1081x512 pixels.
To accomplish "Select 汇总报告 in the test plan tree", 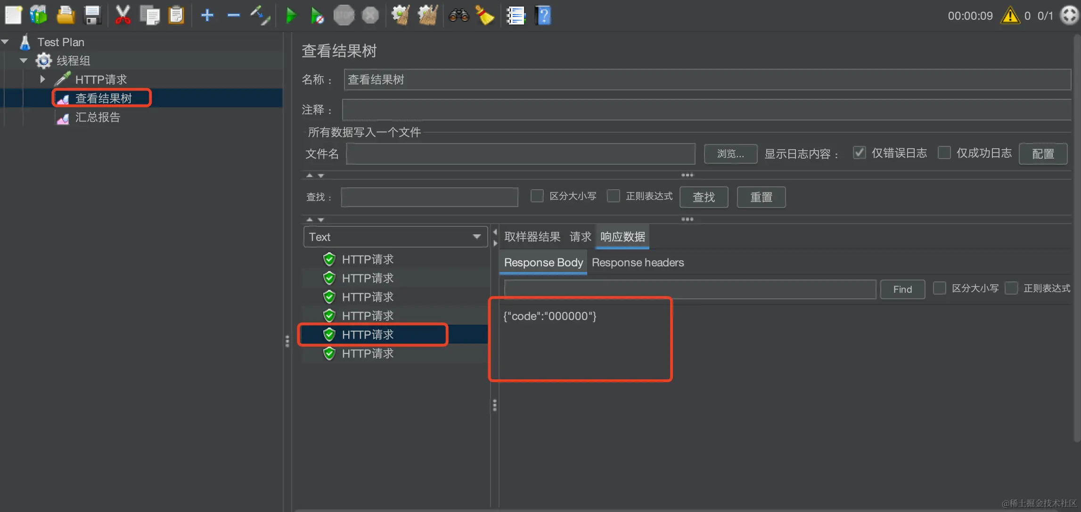I will [98, 117].
